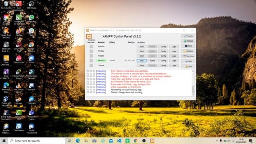This screenshot has width=256, height=144.
Task: Launch OBS Studio from the desktop
Action: tap(31, 5)
